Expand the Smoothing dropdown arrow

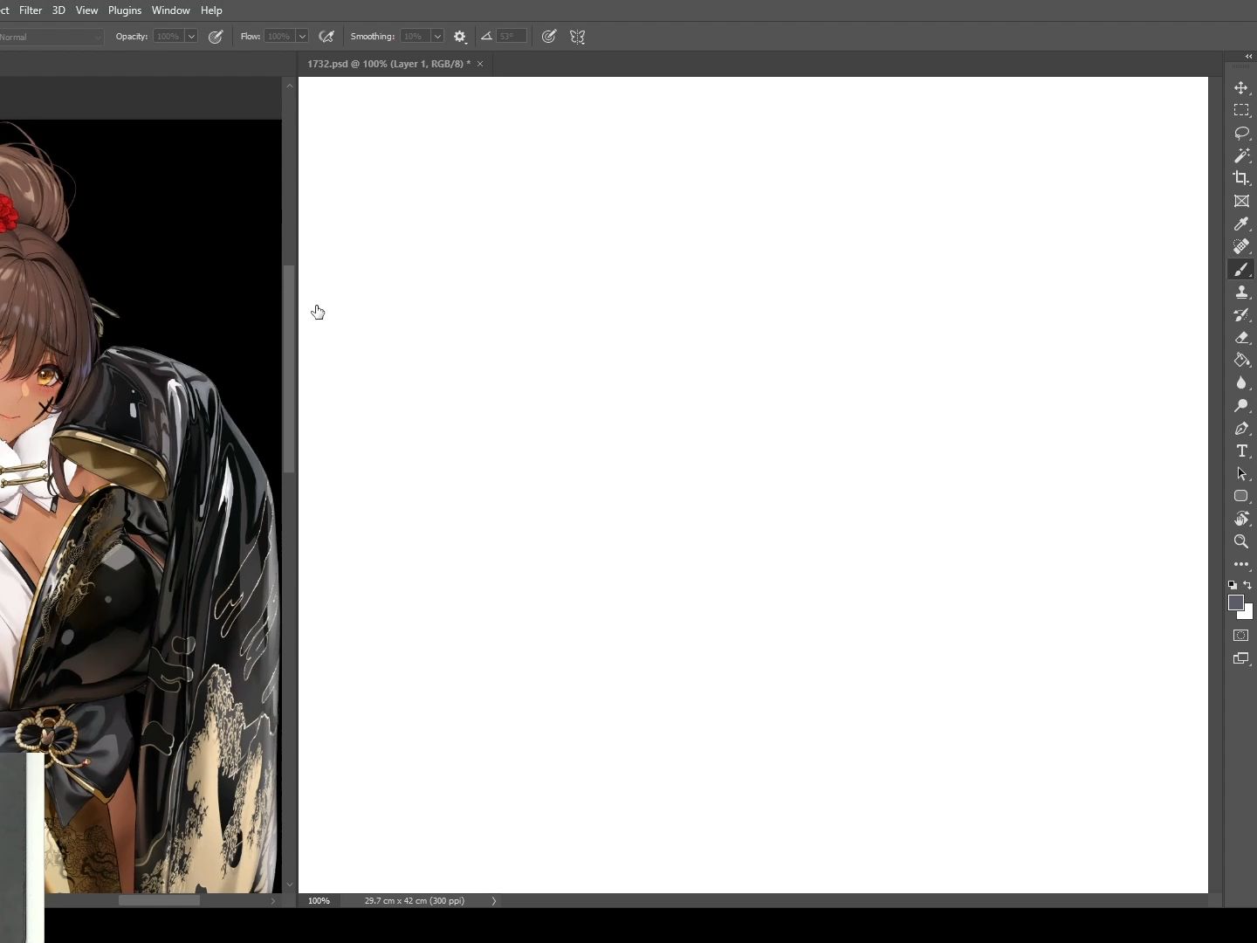coord(437,37)
